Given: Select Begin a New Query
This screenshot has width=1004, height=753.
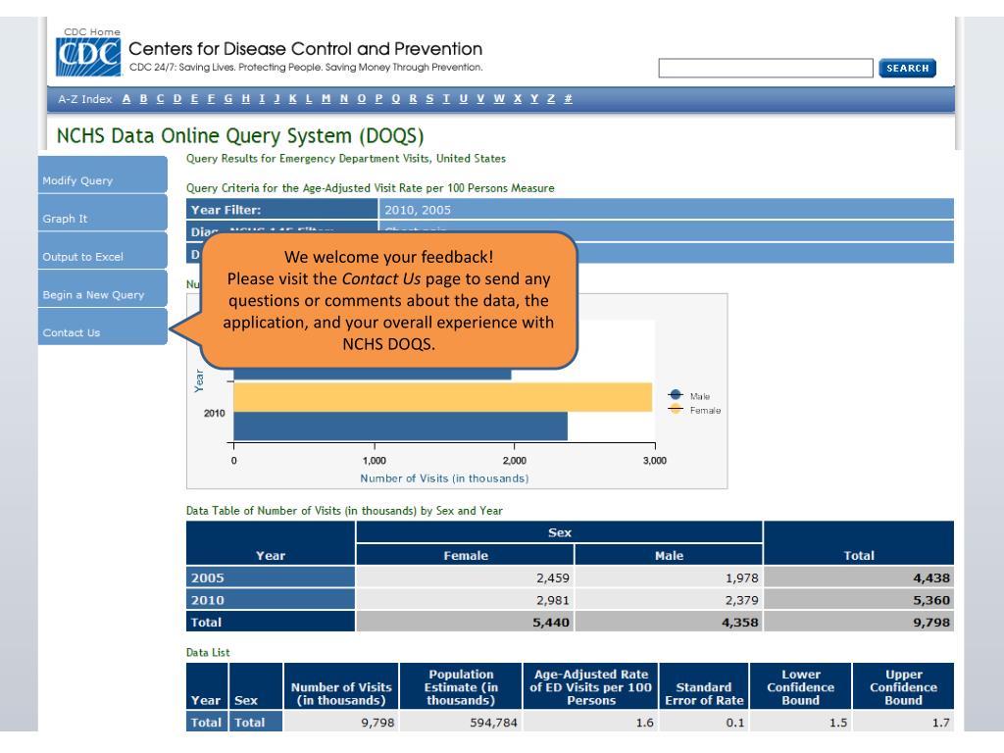Looking at the screenshot, I should 102,289.
